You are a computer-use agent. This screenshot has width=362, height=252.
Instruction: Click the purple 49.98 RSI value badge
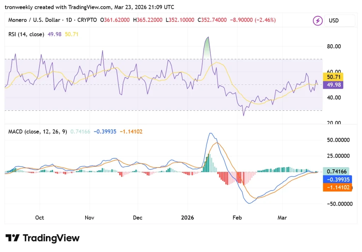point(332,85)
